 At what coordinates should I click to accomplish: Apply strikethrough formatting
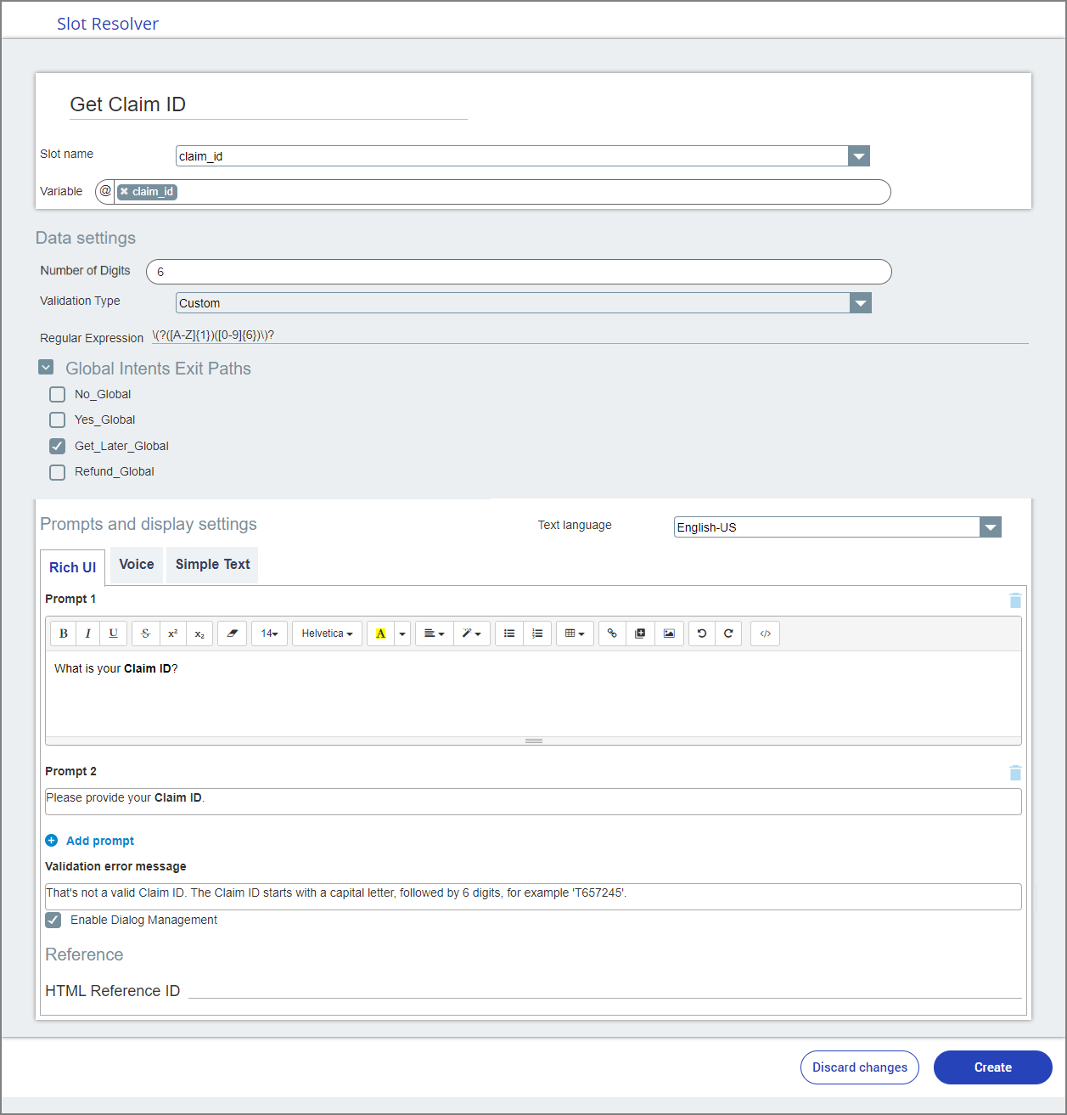pos(145,634)
